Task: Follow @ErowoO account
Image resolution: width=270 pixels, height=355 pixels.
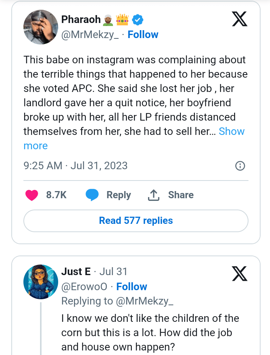Action: [131, 287]
